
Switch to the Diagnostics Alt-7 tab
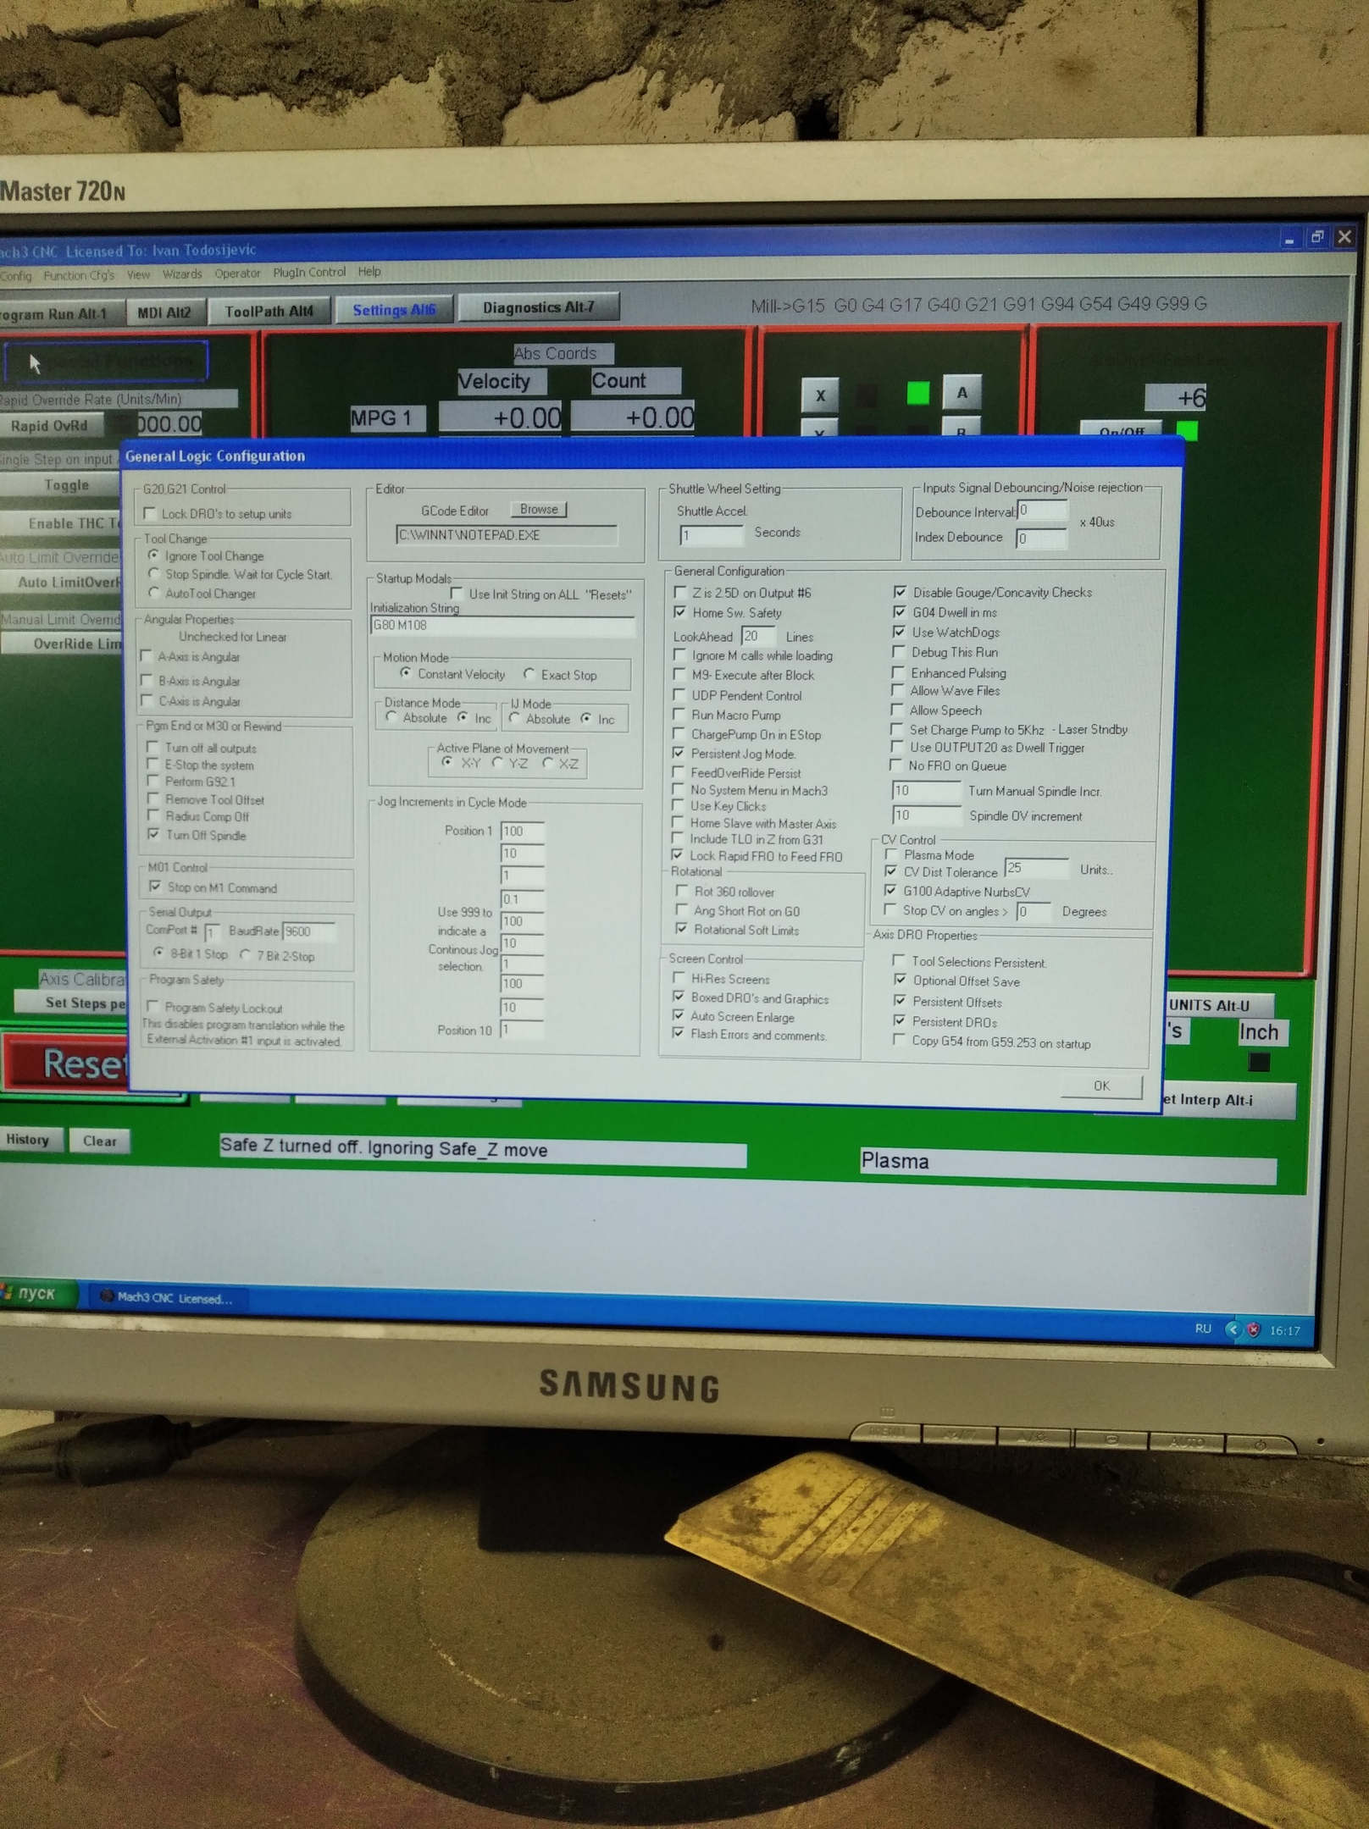(x=539, y=307)
